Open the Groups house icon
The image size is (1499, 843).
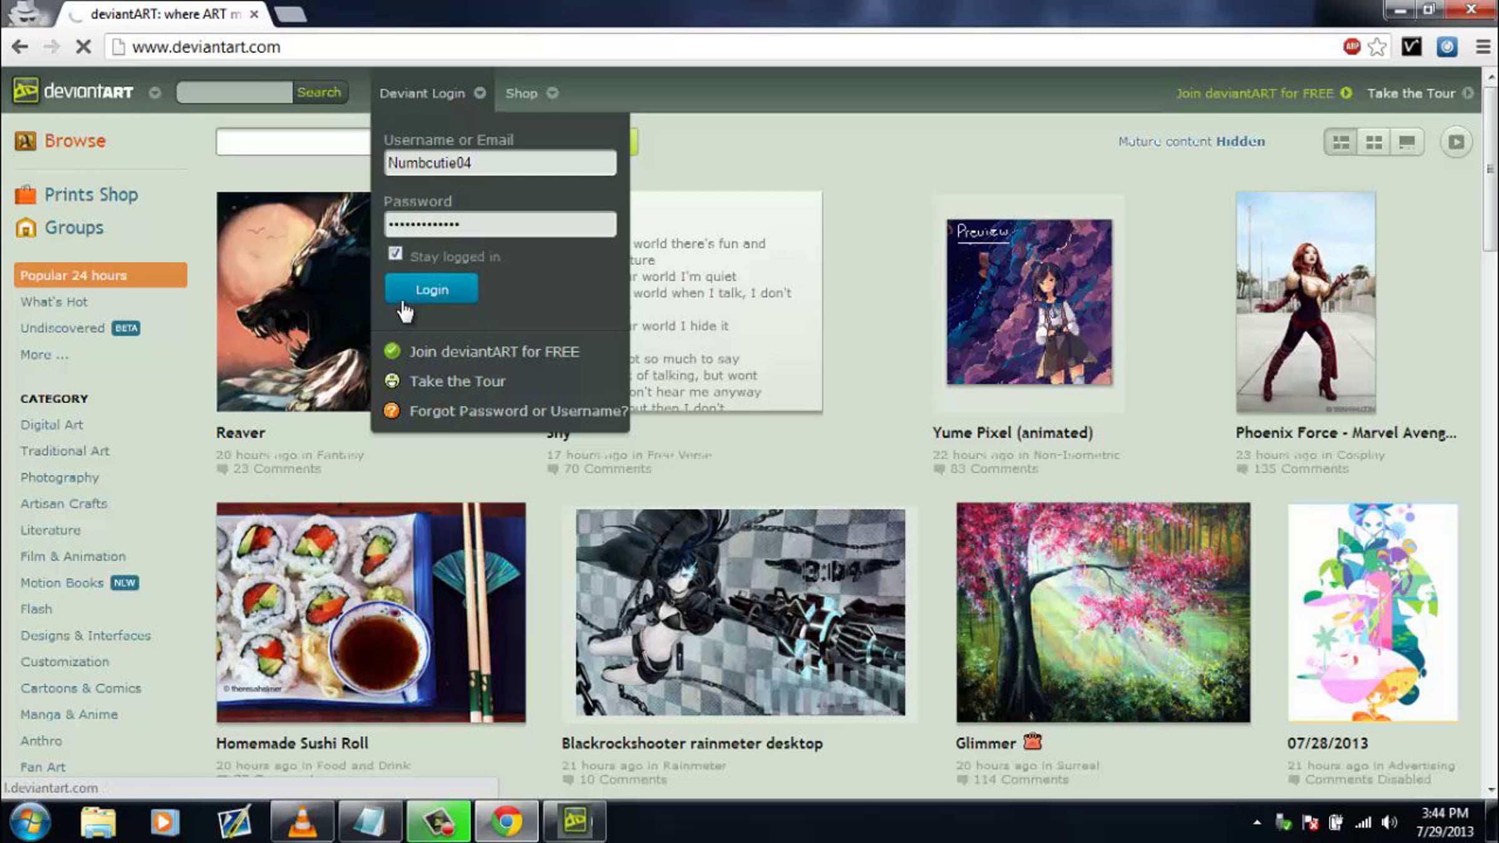click(26, 228)
